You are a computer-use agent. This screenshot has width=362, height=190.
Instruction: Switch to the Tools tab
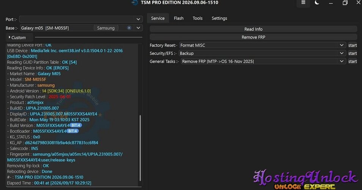tap(198, 18)
